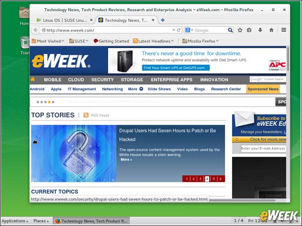Open the bookmarks list icon
The image size is (302, 226).
(249, 30)
